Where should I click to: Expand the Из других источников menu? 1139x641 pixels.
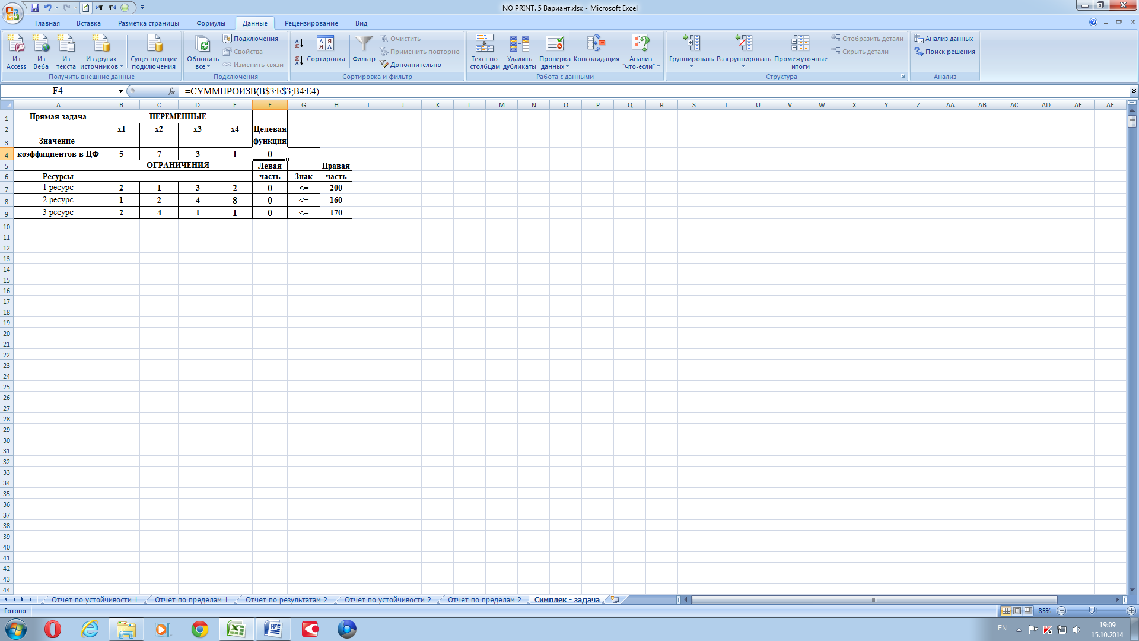click(101, 52)
